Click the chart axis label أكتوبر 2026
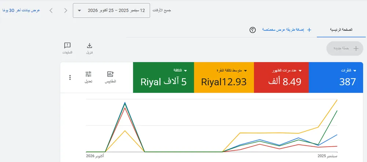The image size is (367, 162). click(95, 156)
